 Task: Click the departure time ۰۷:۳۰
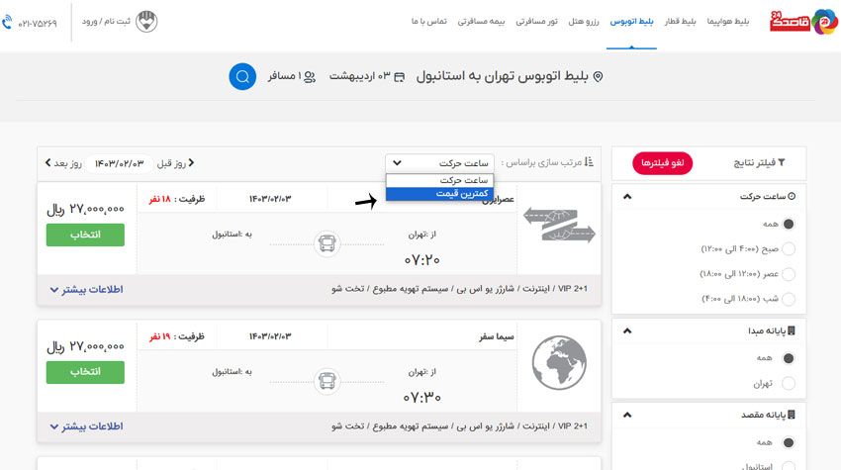click(x=422, y=398)
